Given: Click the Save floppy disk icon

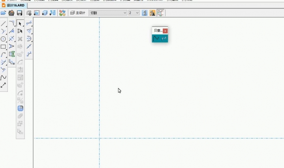Looking at the screenshot, I should tap(19, 13).
